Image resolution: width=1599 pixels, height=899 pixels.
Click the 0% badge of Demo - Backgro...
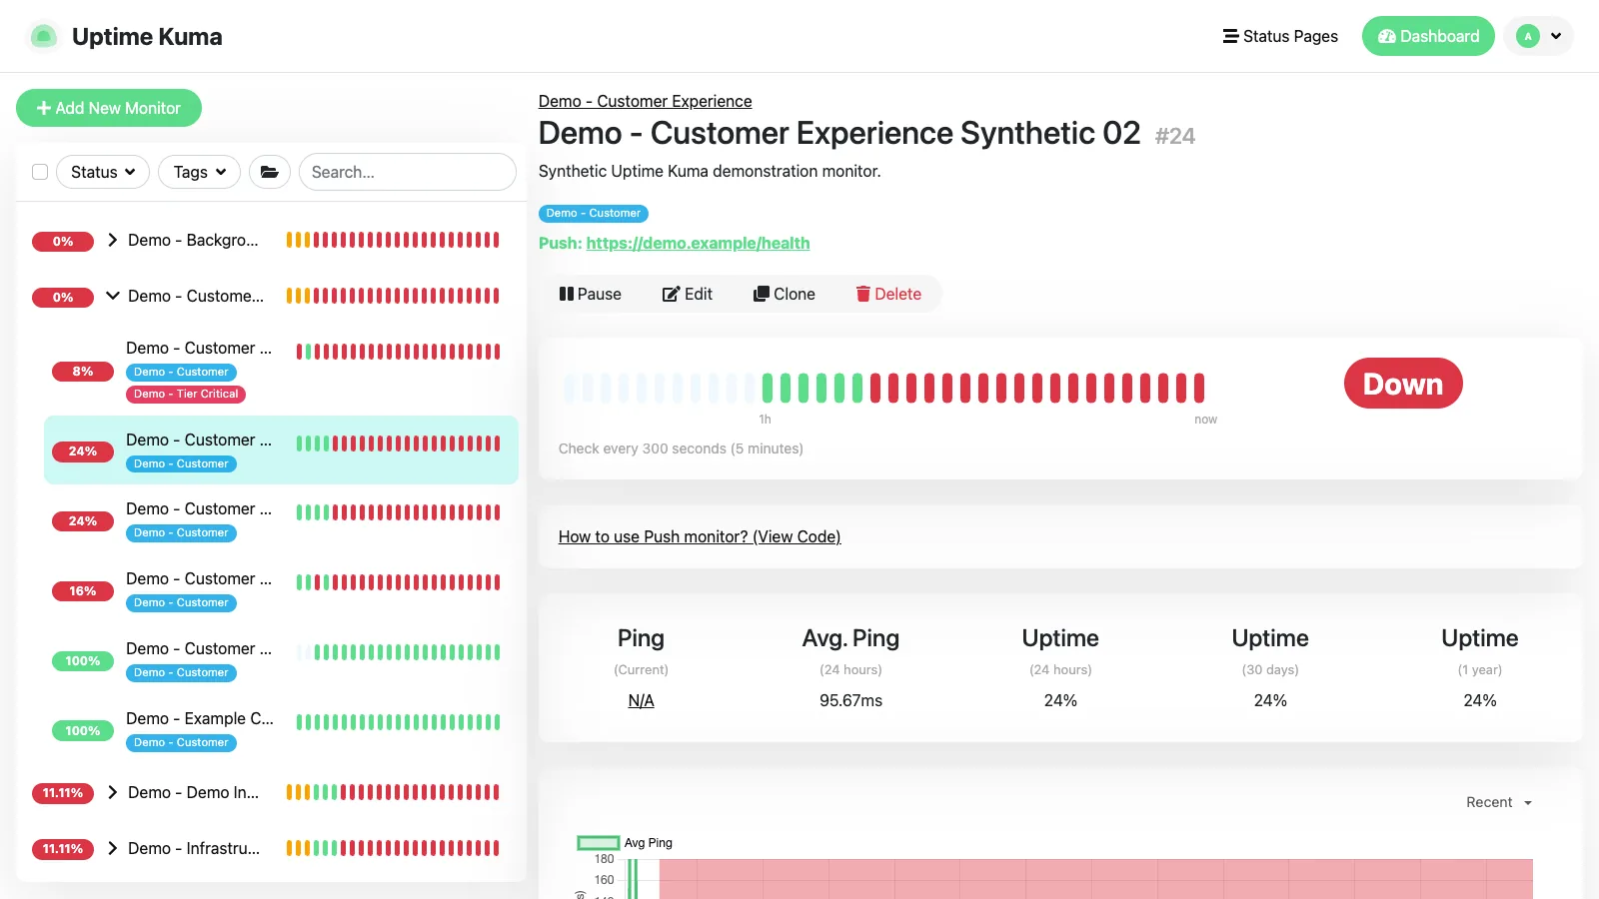pyautogui.click(x=63, y=241)
